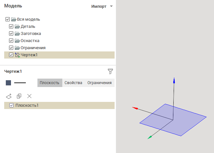Click the Оснастка folder icon
Screen dimensions: 214x153
[x=17, y=41]
